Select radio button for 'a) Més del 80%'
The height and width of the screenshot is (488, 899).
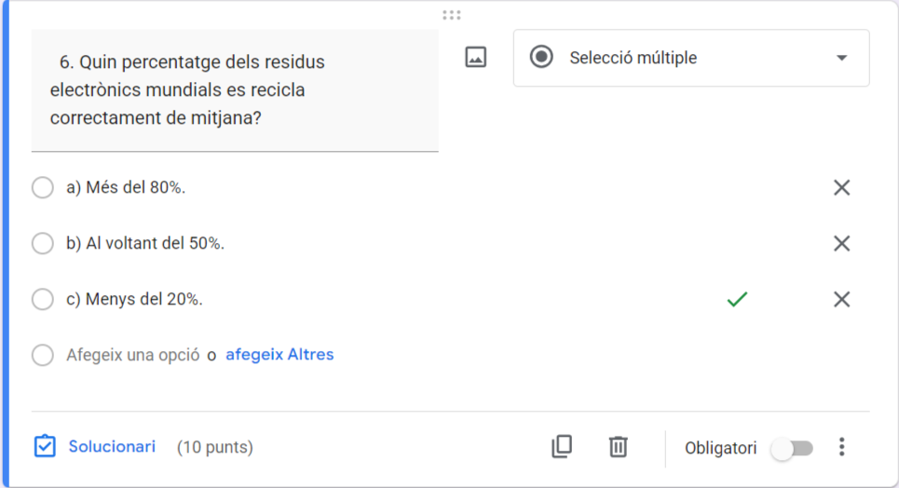click(x=43, y=188)
